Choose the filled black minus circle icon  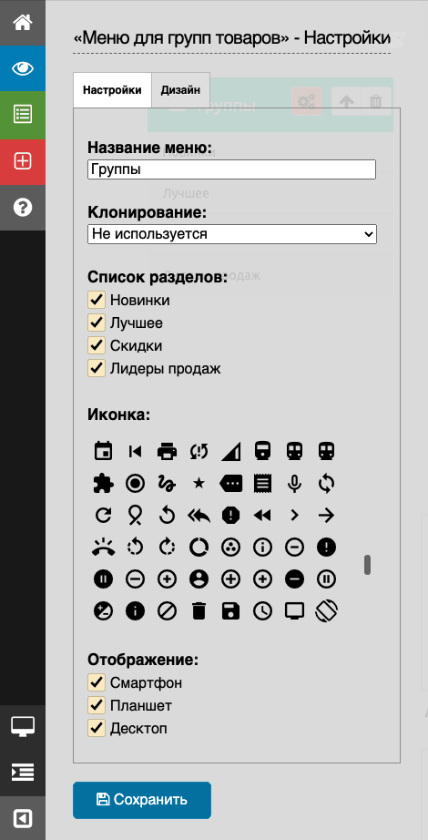coord(294,579)
